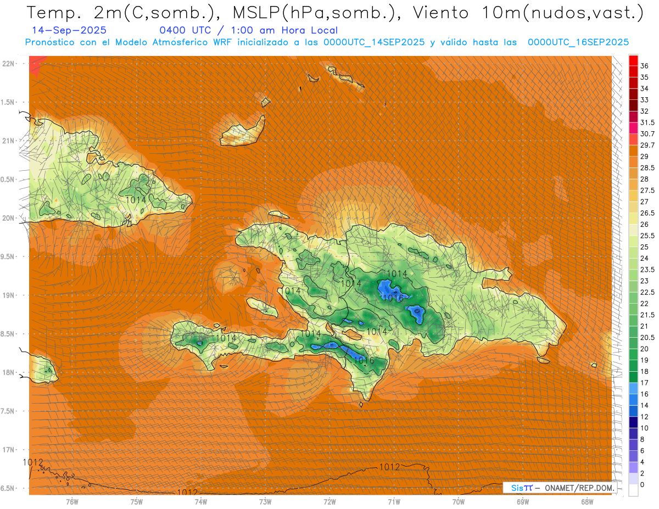Click the initialization time '0000UTC_14SEP2025'
The width and height of the screenshot is (659, 509).
[x=375, y=42]
